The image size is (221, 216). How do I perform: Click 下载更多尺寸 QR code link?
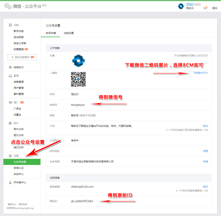tap(200, 73)
